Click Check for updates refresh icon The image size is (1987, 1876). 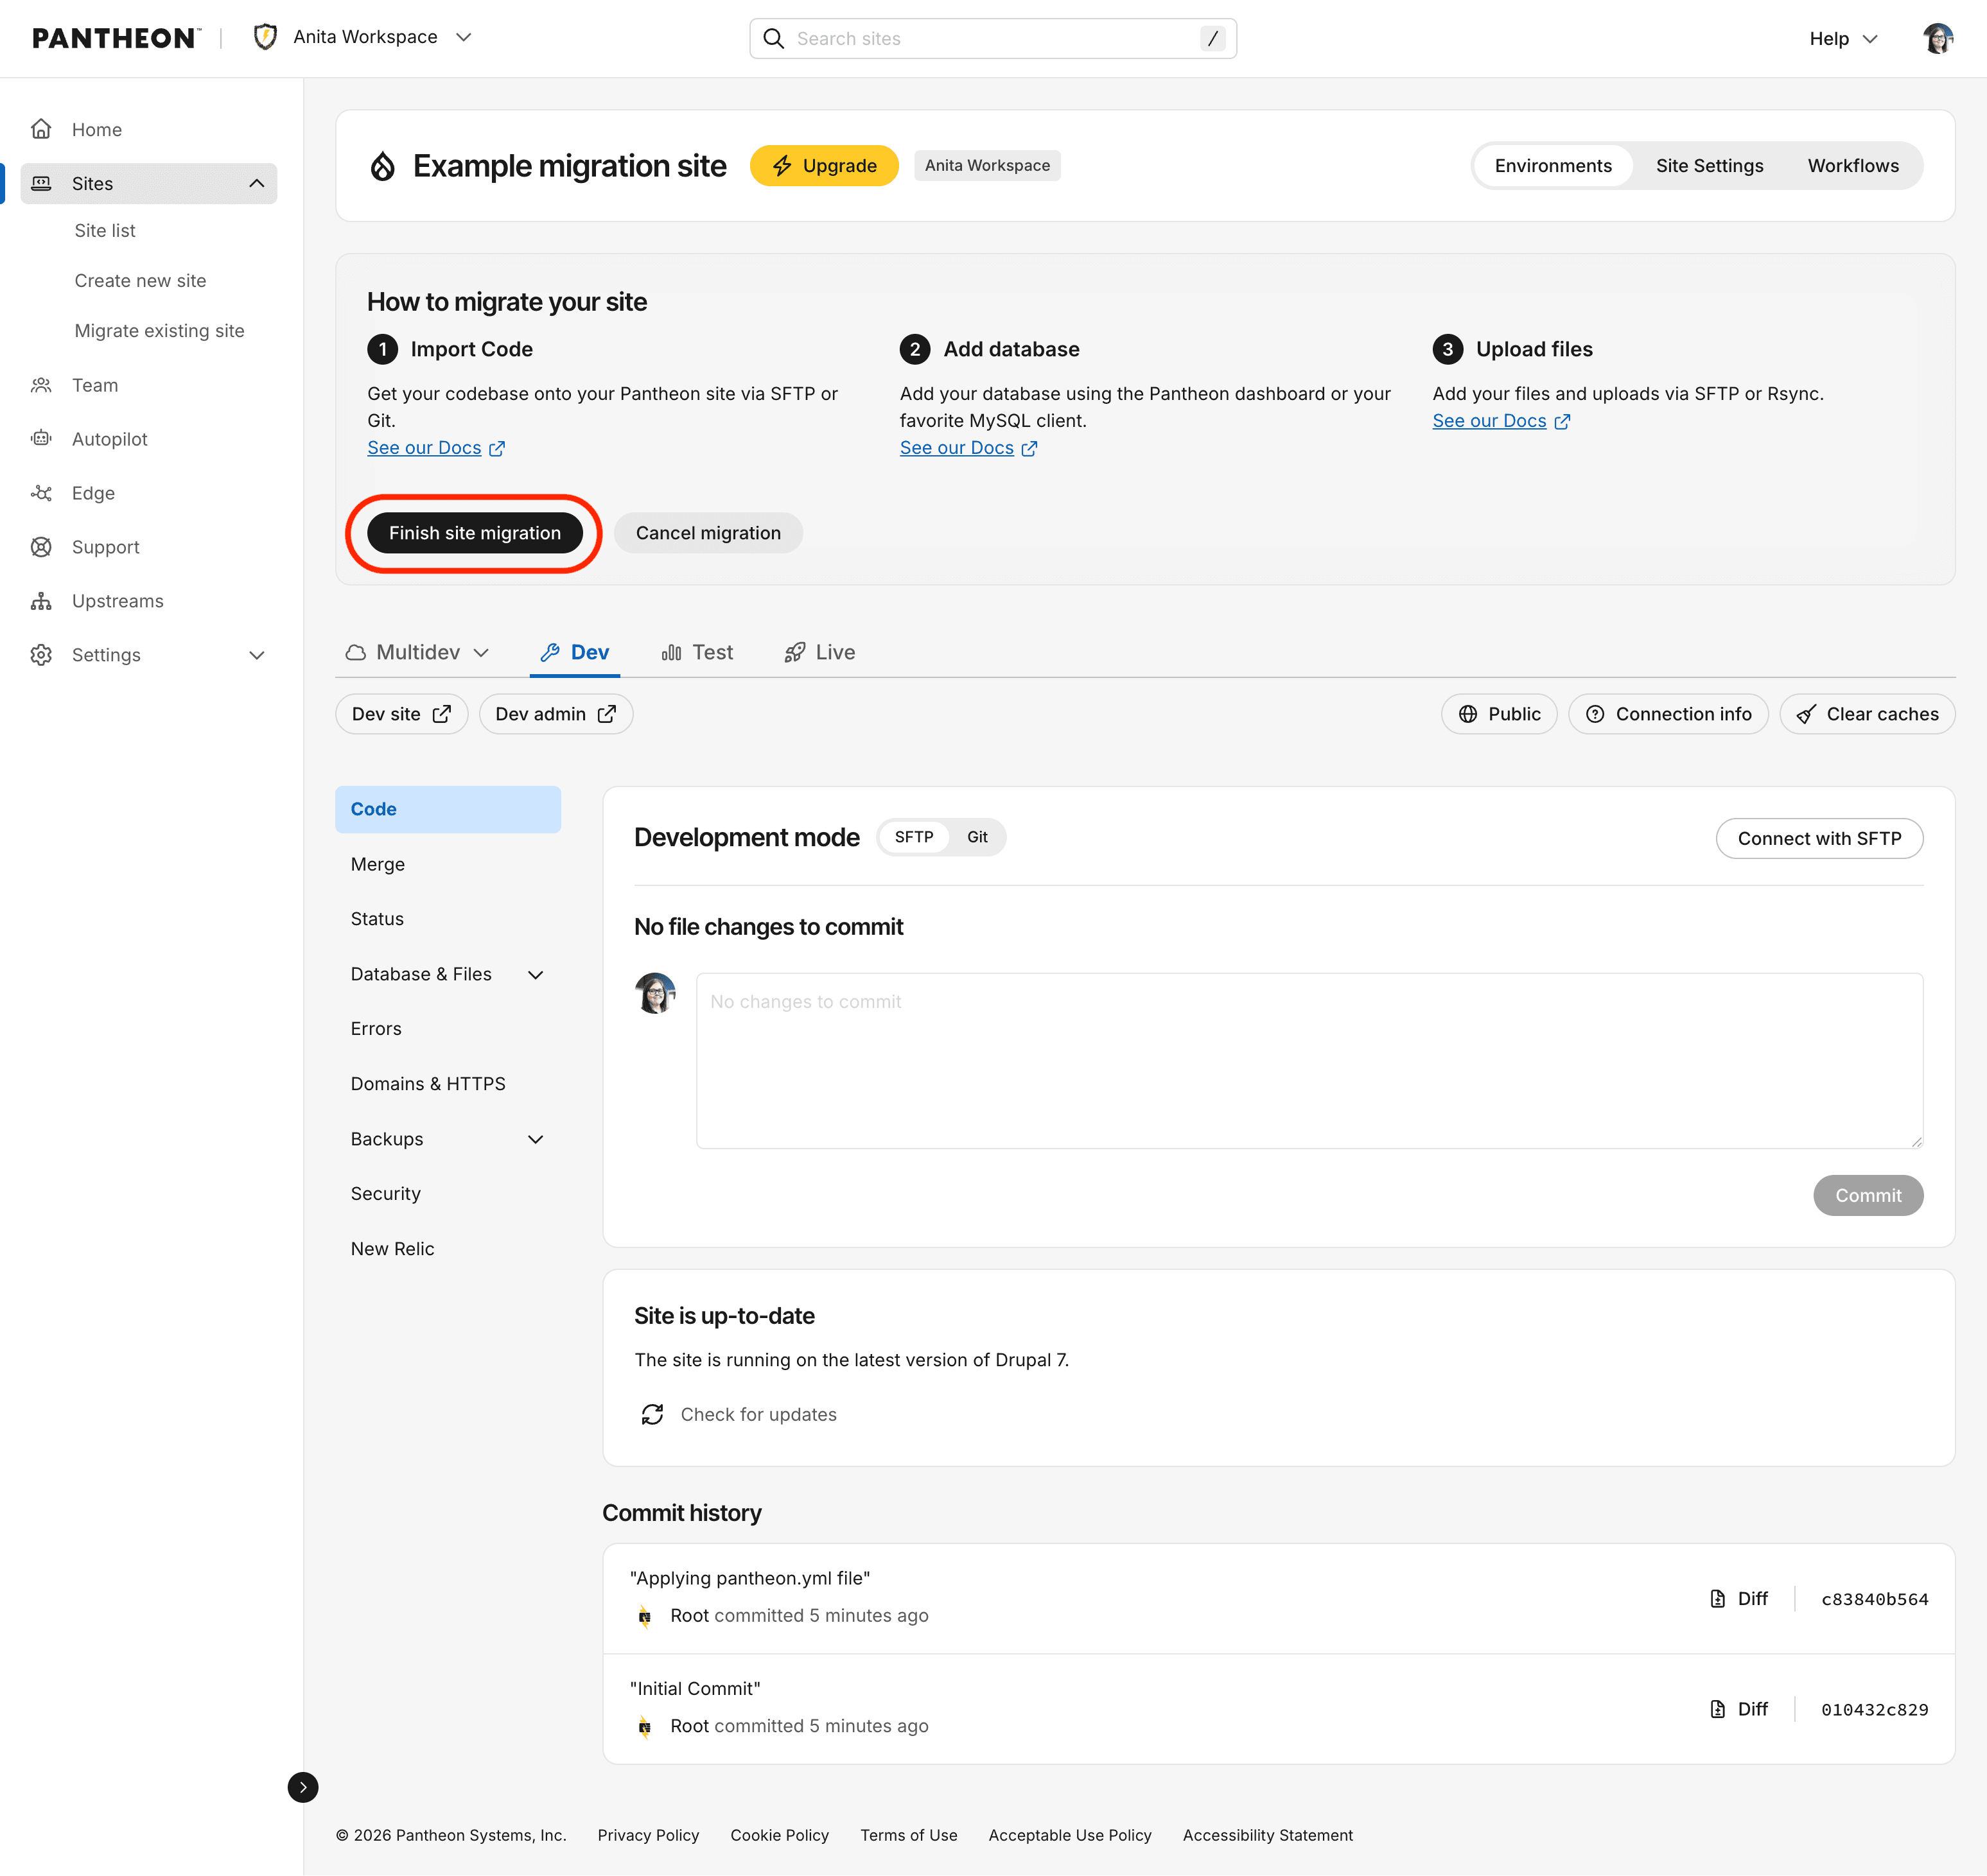click(x=652, y=1414)
